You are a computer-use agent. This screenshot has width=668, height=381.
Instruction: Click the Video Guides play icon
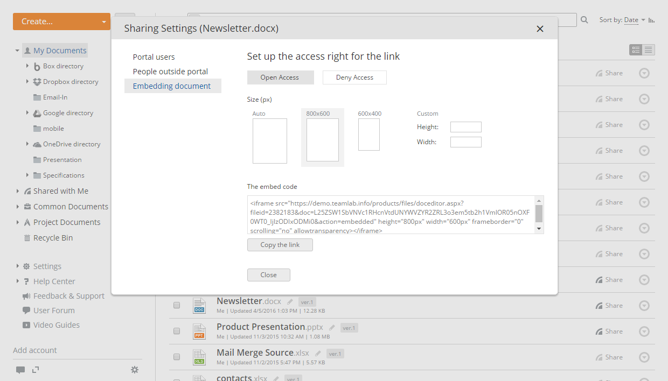(x=26, y=325)
